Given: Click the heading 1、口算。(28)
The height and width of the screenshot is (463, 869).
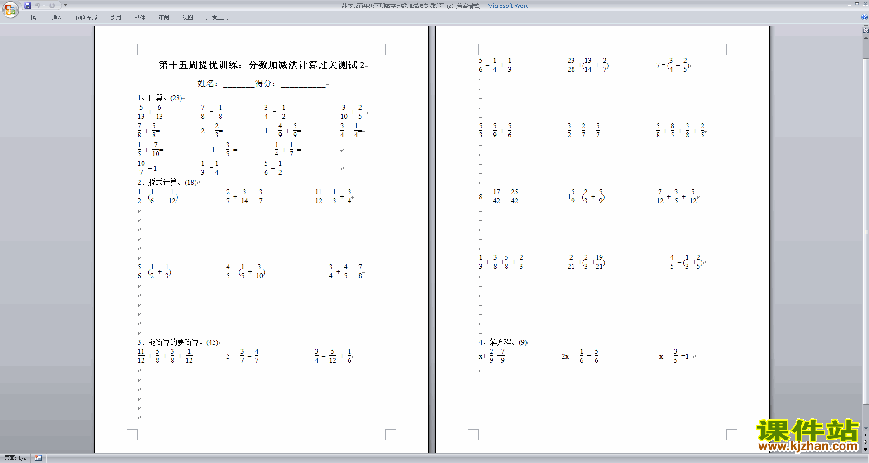Looking at the screenshot, I should tap(160, 98).
